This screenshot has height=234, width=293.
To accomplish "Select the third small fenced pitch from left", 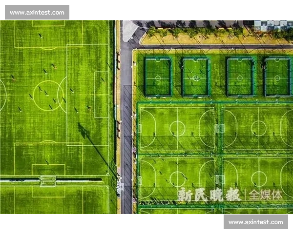I will (x=240, y=77).
